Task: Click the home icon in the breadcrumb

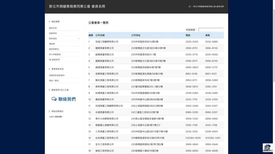Action: click(x=190, y=6)
